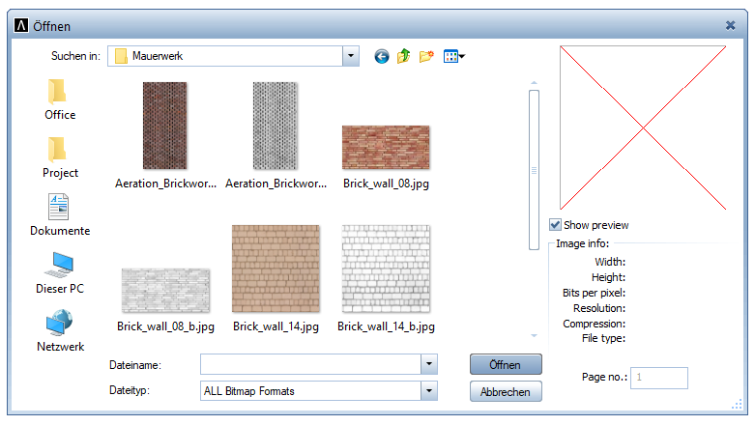Create a new folder
The image size is (755, 425).
426,56
